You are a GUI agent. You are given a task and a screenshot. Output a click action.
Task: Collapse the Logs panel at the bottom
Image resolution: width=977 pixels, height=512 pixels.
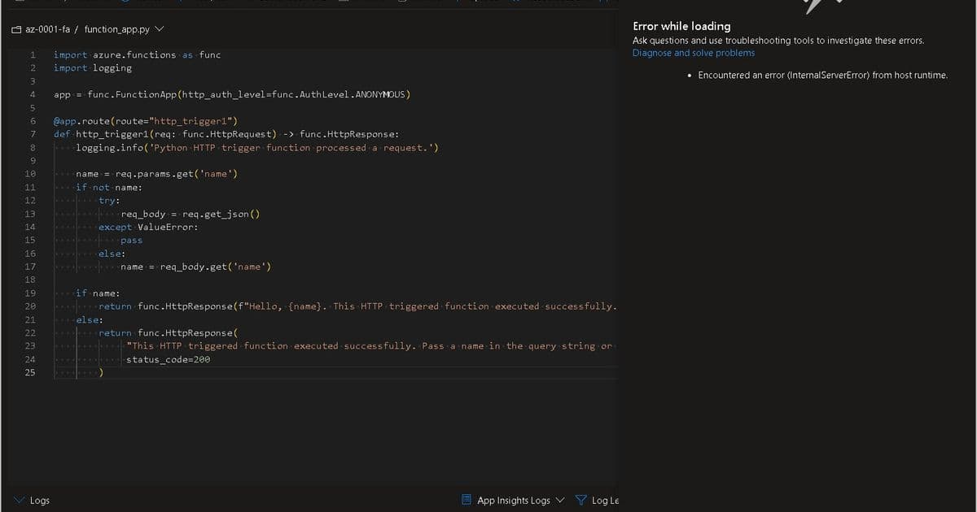19,500
